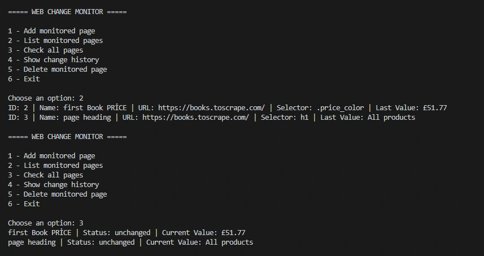Screen dimensions: 484x256
Task: Click 'page heading' unchanged status line
Action: pos(130,242)
